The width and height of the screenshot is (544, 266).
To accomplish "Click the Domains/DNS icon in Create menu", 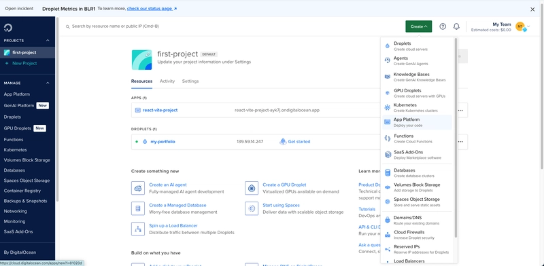I will coord(388,220).
